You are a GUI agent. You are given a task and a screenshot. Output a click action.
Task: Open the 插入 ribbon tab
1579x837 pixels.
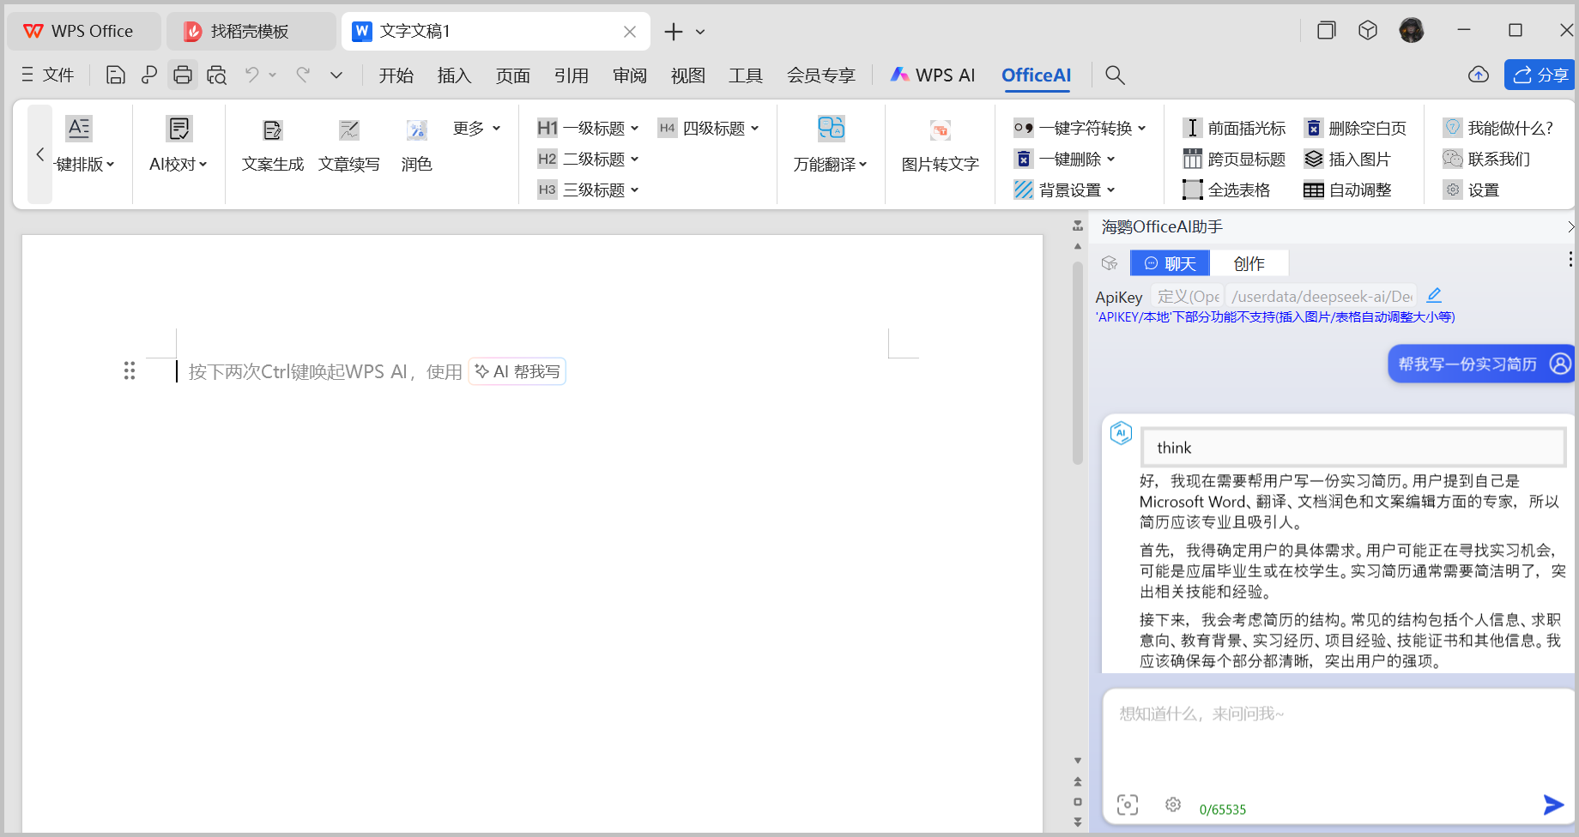coord(454,75)
